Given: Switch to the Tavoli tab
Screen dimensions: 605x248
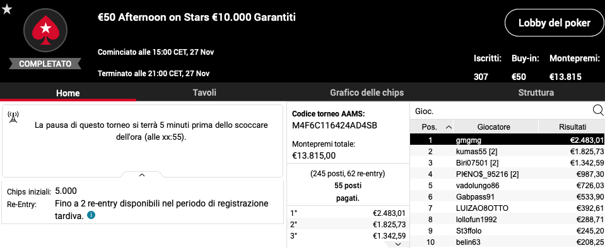Looking at the screenshot, I should click(204, 93).
